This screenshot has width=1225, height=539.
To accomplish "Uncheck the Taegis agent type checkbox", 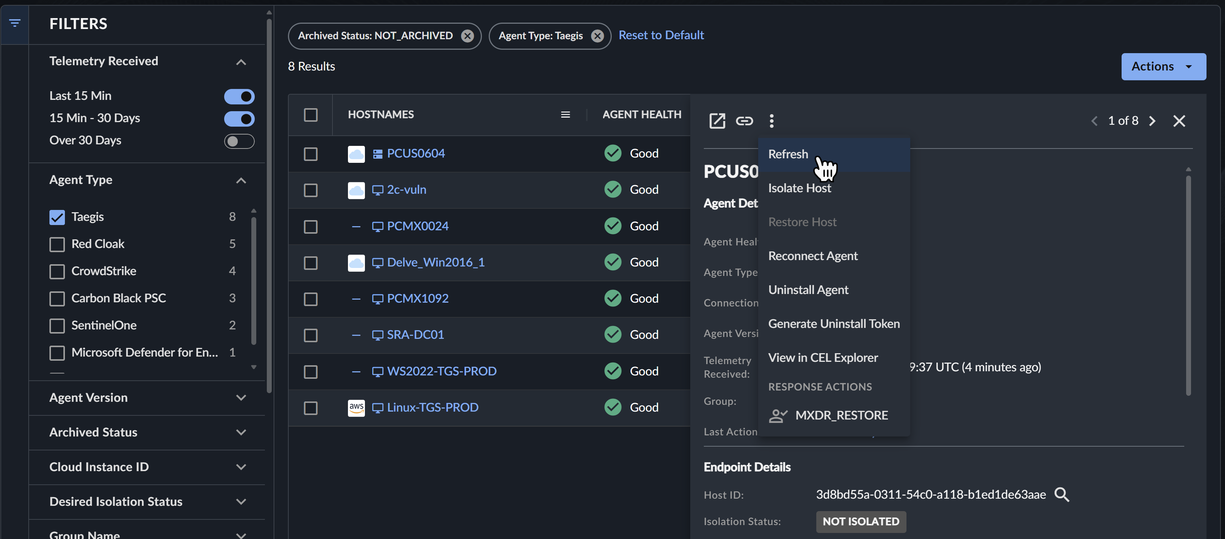I will coord(57,217).
